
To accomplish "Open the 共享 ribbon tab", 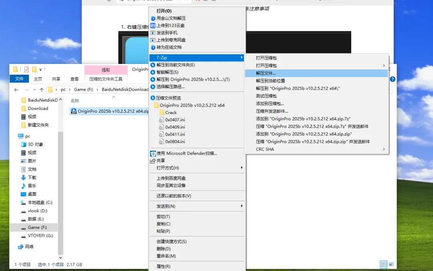I will click(56, 79).
